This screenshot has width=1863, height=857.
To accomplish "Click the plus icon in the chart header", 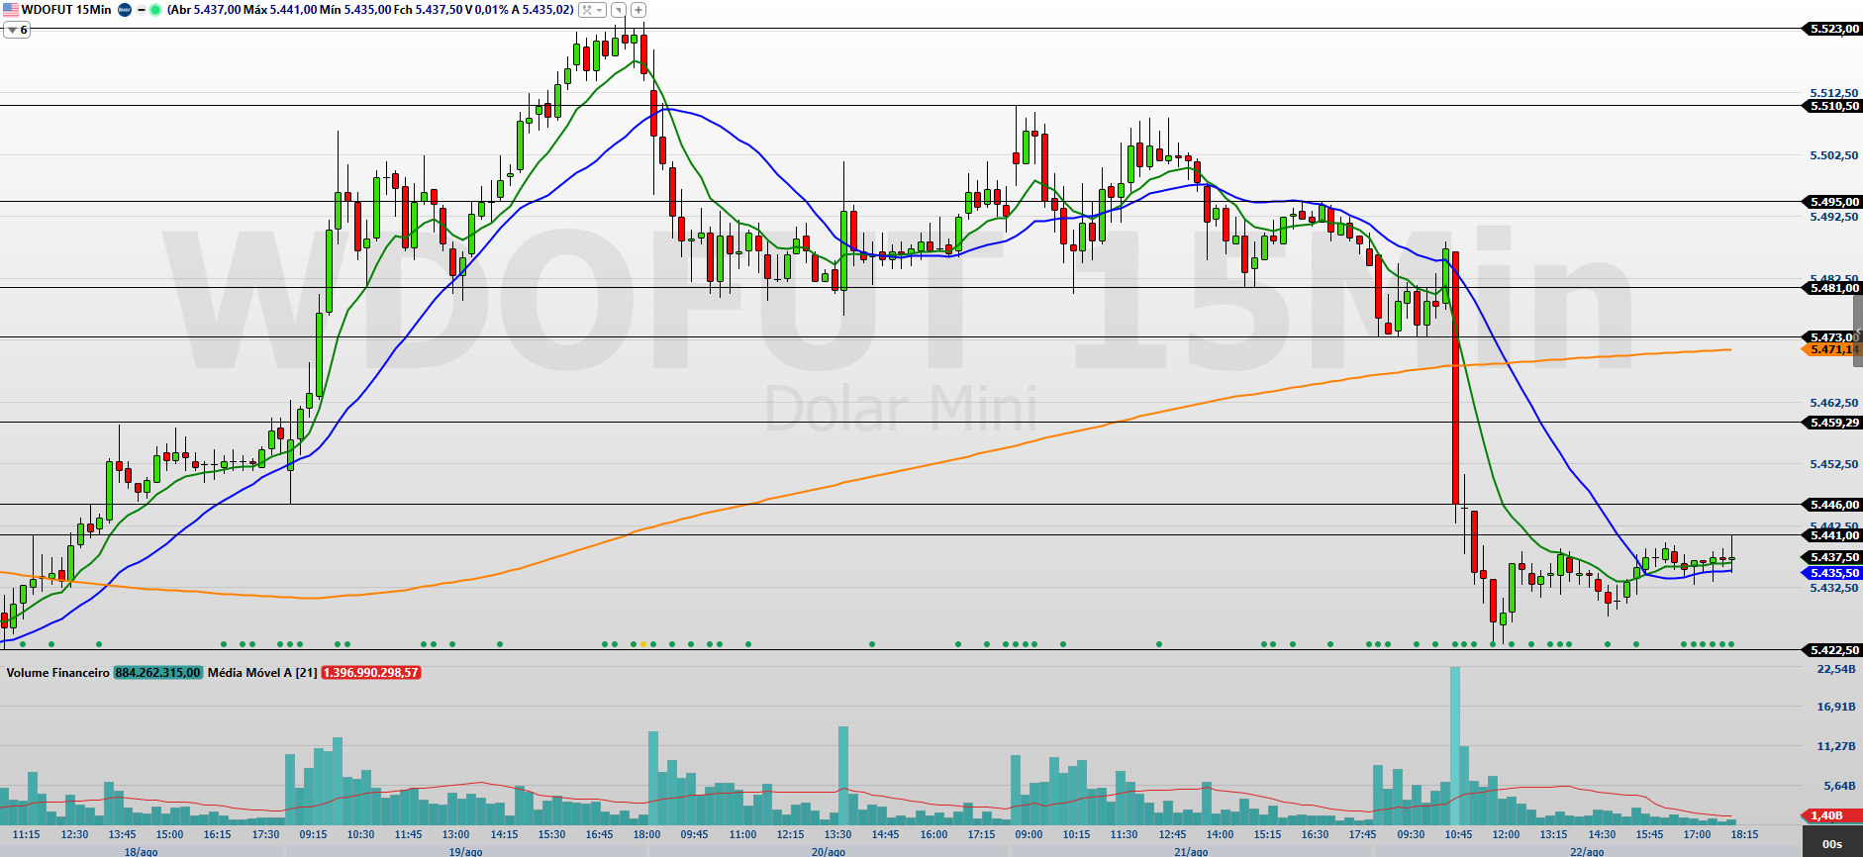I will click(638, 10).
